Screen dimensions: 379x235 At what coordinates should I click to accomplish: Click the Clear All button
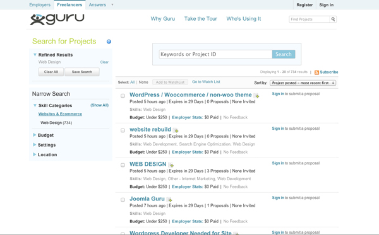point(51,72)
